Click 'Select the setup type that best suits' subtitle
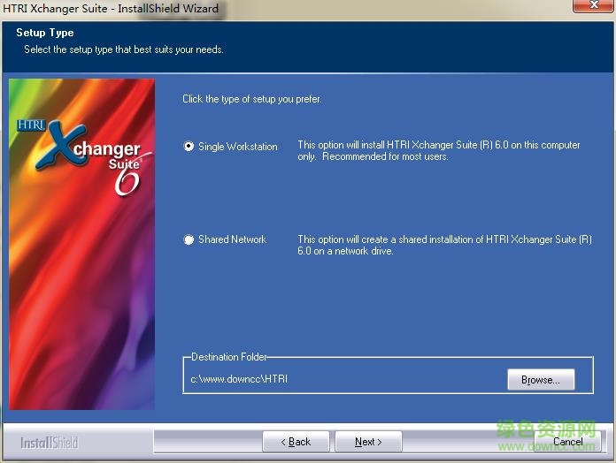The image size is (616, 463). (124, 49)
